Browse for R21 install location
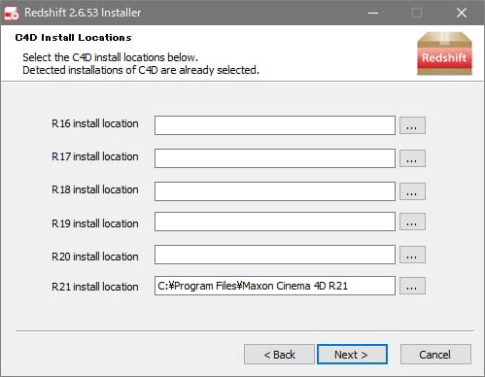485x377 pixels. click(x=412, y=286)
